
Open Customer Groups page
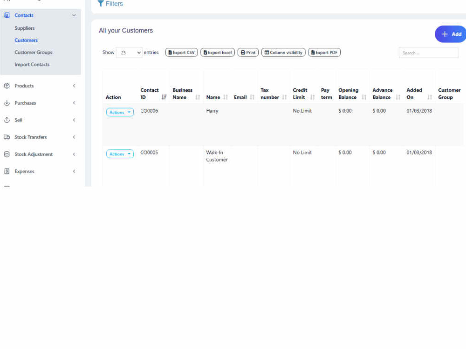(34, 52)
